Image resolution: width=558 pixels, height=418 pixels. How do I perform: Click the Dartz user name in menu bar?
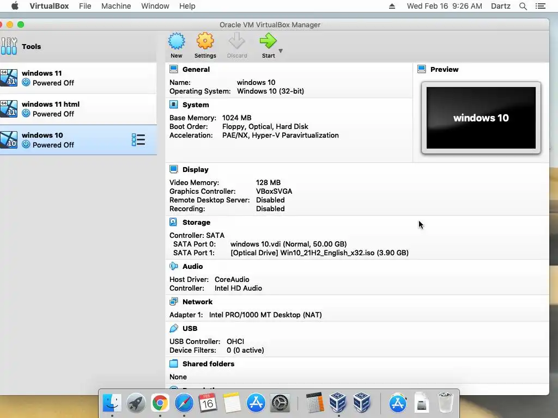[501, 6]
